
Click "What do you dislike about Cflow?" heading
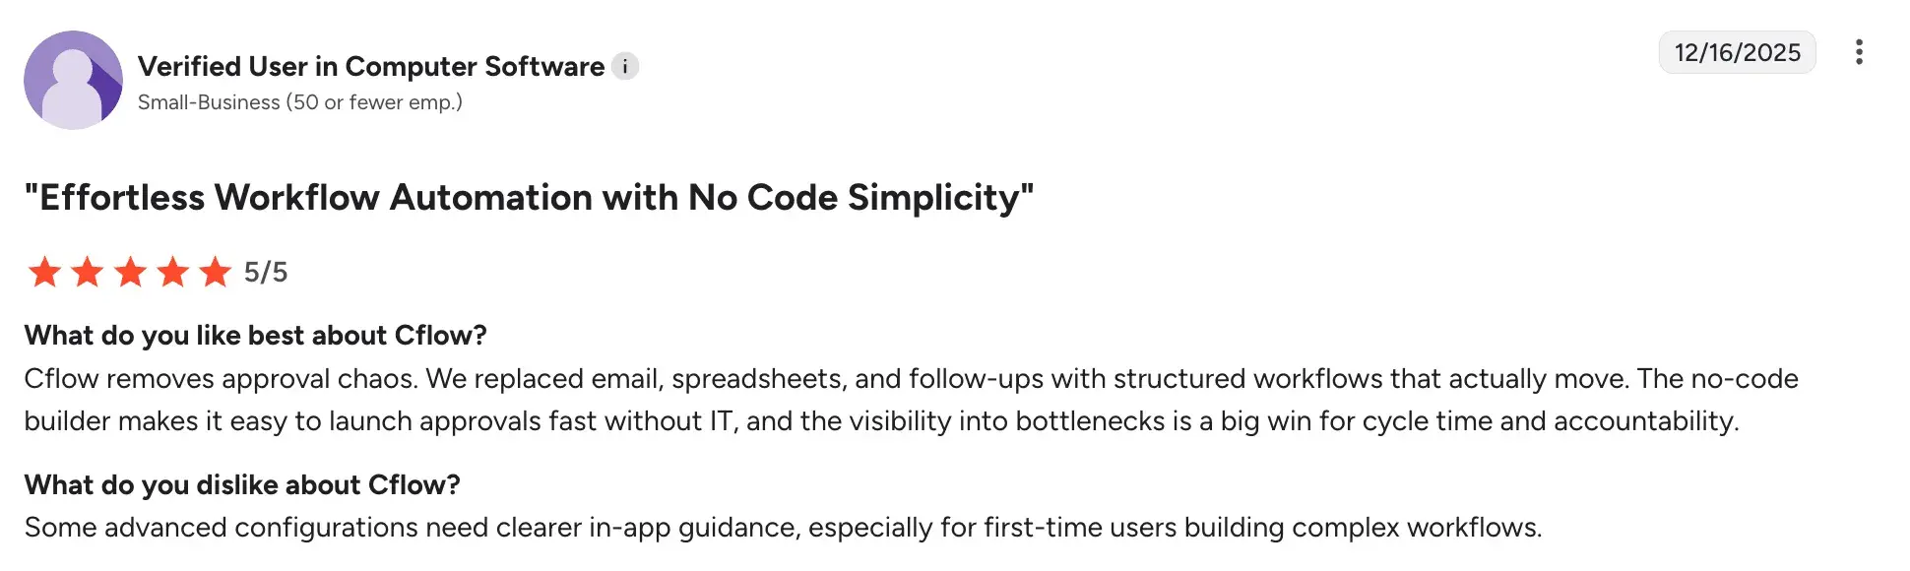(x=242, y=485)
